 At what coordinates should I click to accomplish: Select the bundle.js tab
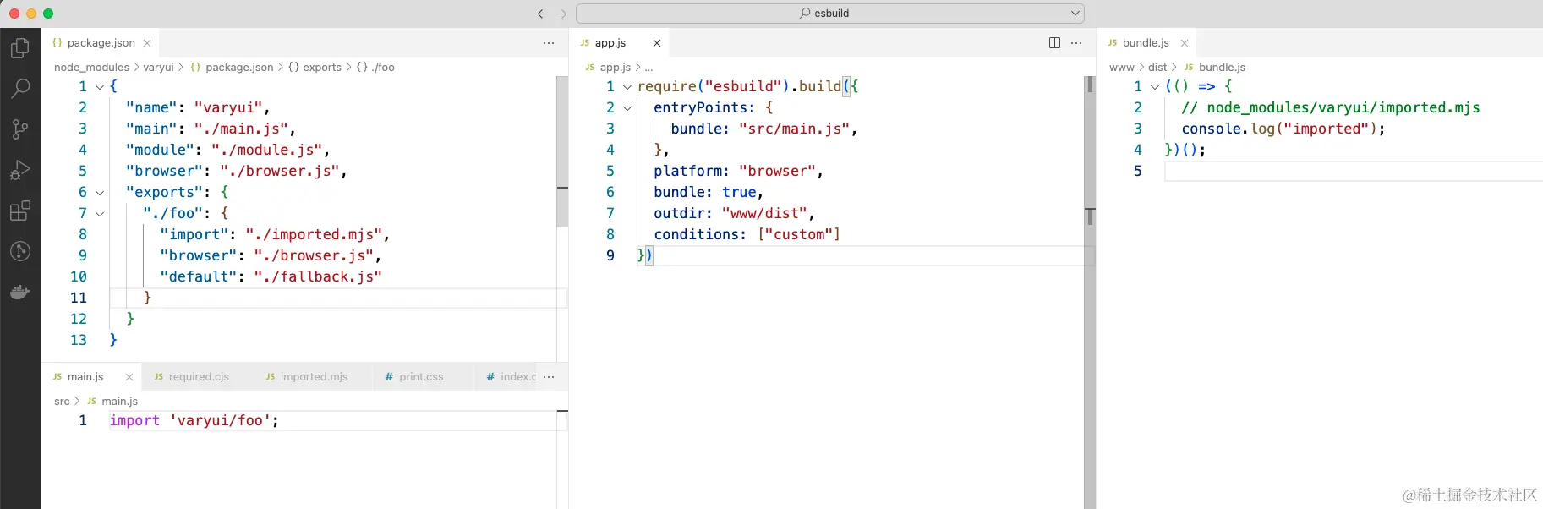(1146, 43)
